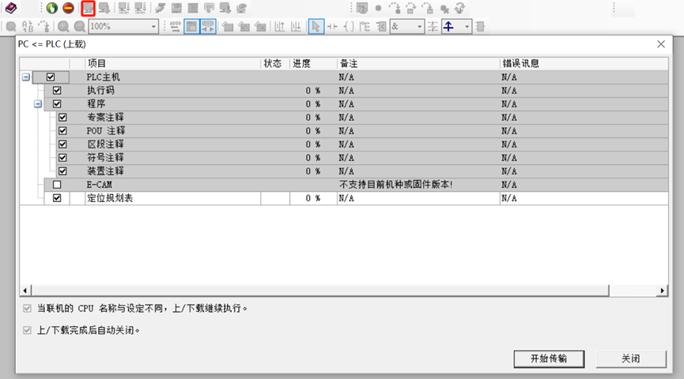Click the zoom in magnifier icon
The image size is (684, 379).
[x=64, y=27]
